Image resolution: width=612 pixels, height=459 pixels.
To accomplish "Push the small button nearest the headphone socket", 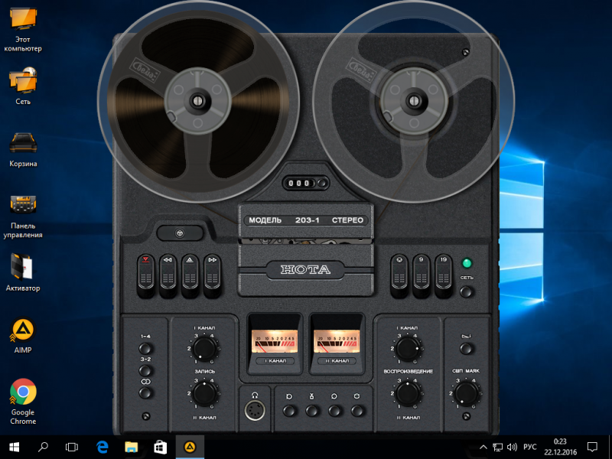I will click(x=289, y=410).
